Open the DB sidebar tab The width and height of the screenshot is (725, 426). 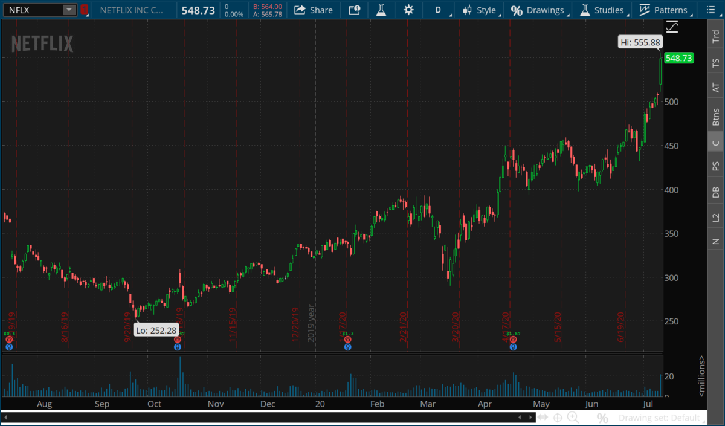[x=716, y=192]
